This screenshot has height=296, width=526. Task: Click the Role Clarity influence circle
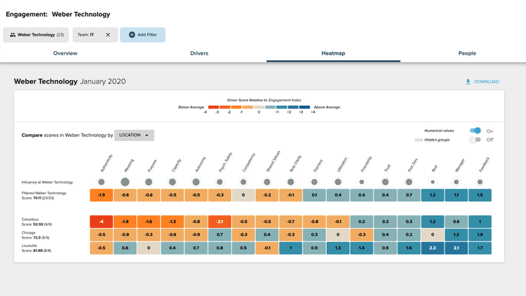(290, 182)
